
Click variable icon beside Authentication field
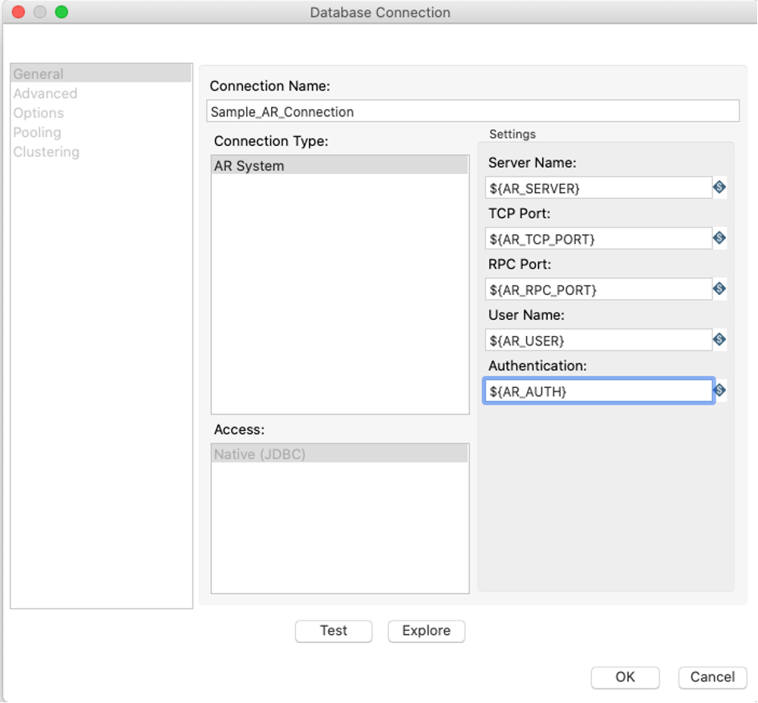(719, 390)
